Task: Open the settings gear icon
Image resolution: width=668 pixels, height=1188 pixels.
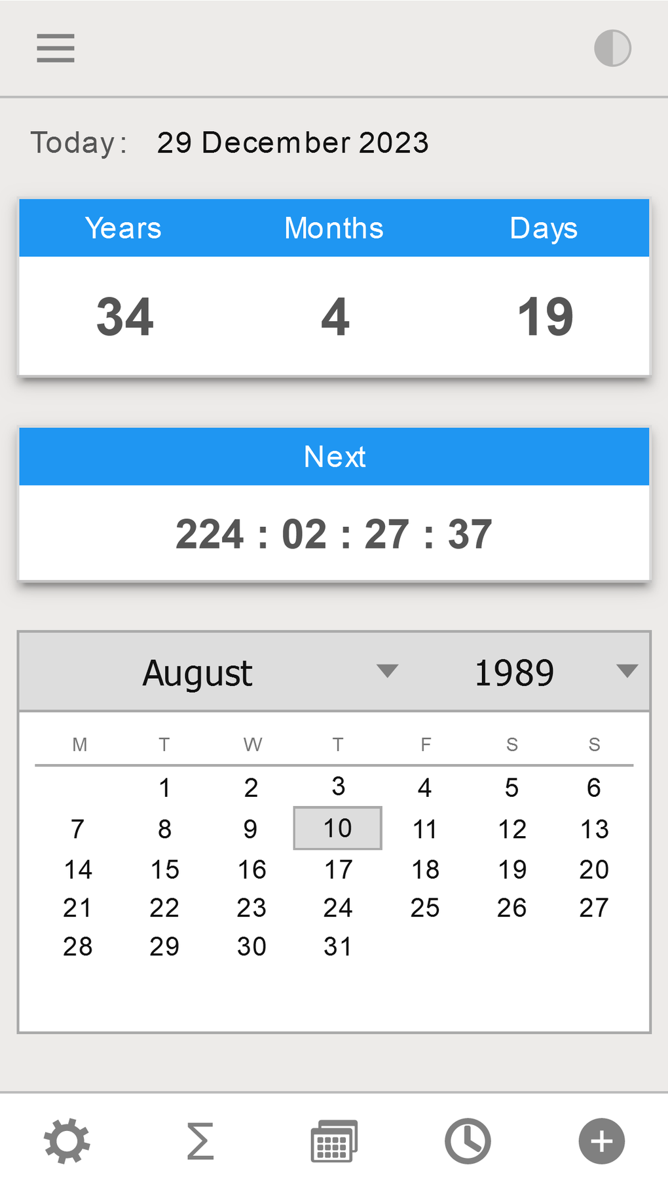Action: click(x=66, y=1140)
